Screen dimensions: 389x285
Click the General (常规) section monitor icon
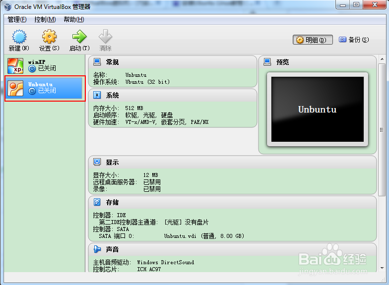97,61
